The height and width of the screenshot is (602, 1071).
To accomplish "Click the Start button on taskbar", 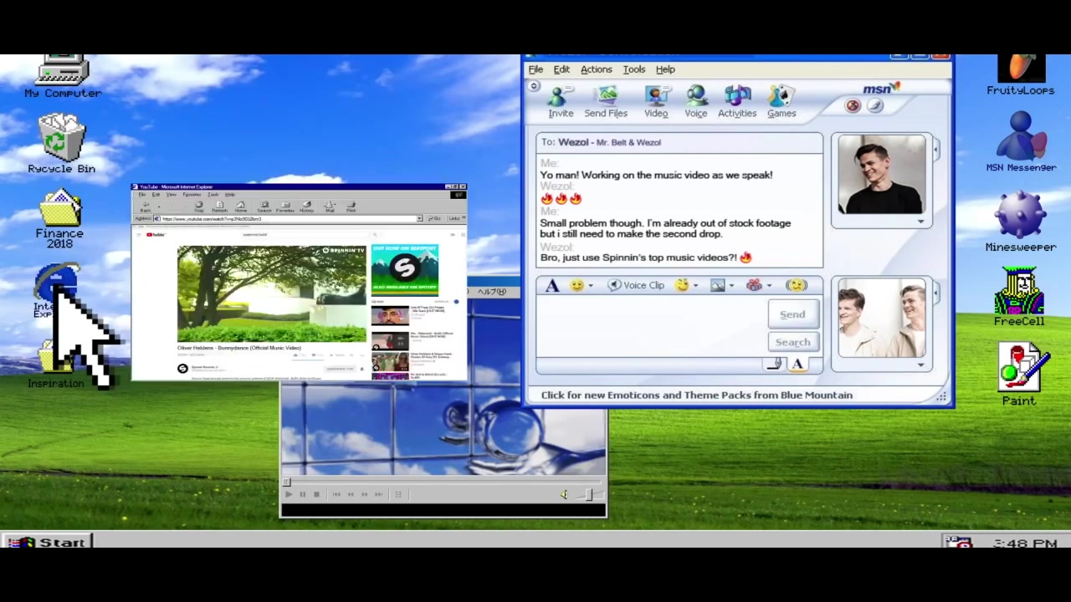I will tap(48, 542).
